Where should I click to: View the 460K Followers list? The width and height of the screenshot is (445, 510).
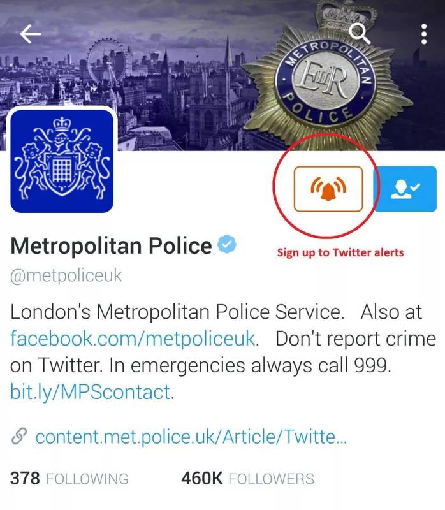click(247, 479)
